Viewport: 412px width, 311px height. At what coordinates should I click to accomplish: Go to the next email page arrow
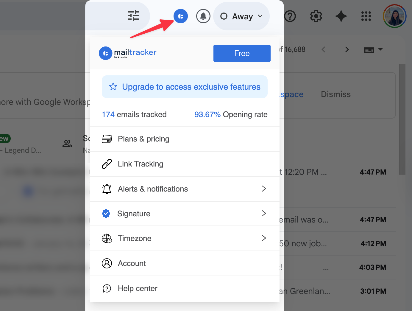point(347,49)
